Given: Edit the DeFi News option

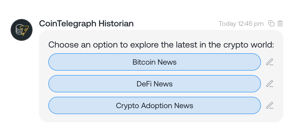Looking at the screenshot, I should click(270, 84).
